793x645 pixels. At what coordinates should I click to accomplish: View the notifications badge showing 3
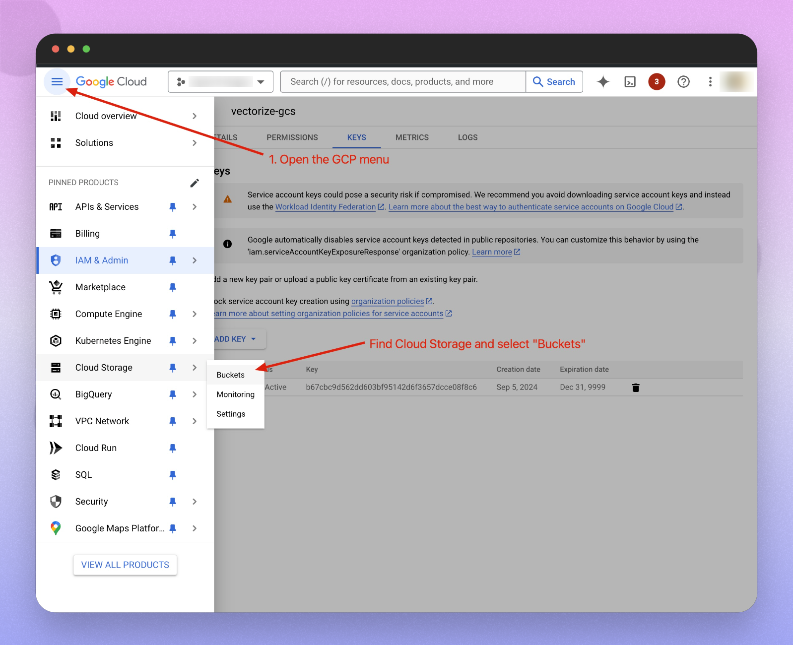coord(657,82)
